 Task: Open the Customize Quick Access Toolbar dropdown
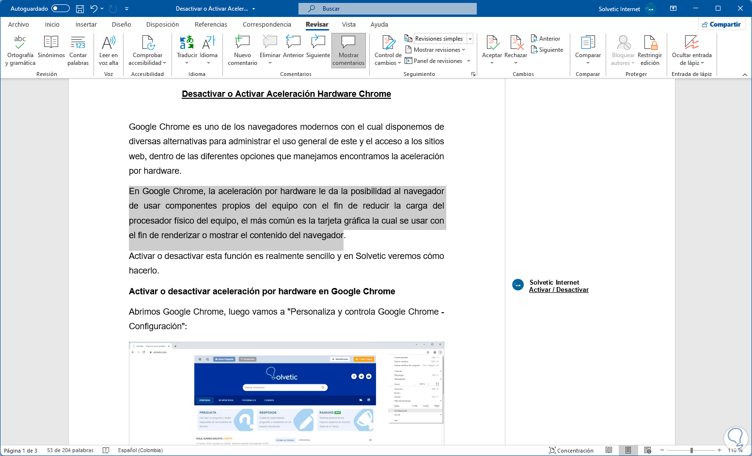[126, 9]
